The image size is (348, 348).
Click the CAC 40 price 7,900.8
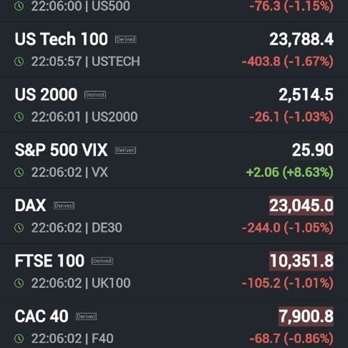tap(306, 317)
